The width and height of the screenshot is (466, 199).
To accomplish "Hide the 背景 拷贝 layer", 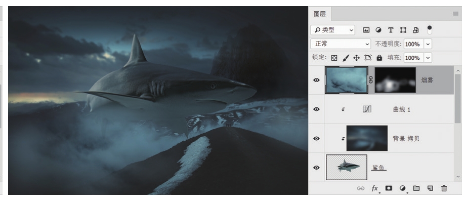I will [317, 138].
